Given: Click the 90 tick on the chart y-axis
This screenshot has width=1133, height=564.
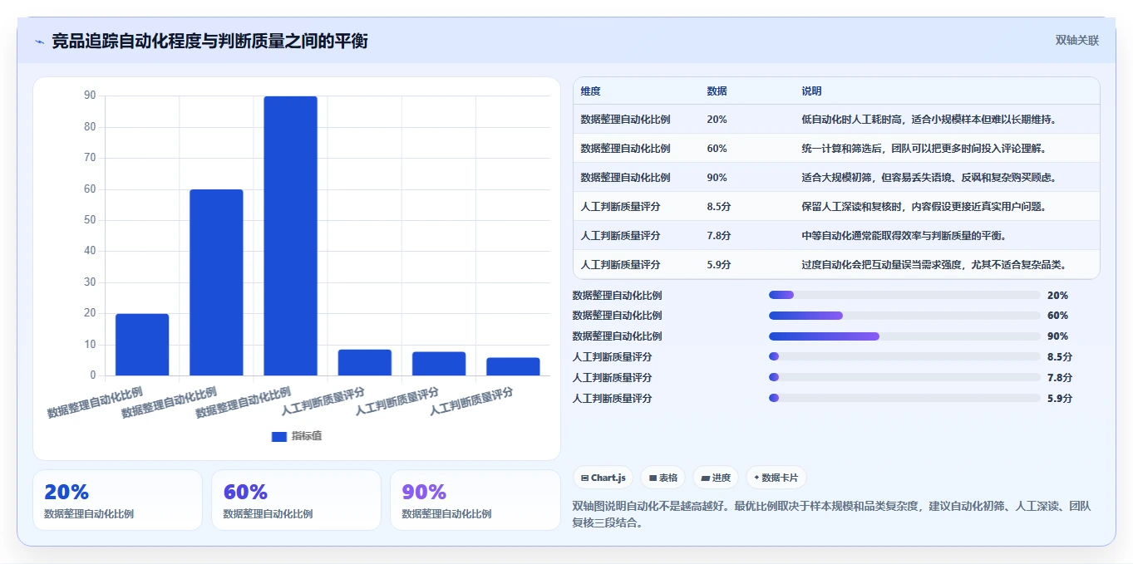Looking at the screenshot, I should (90, 96).
